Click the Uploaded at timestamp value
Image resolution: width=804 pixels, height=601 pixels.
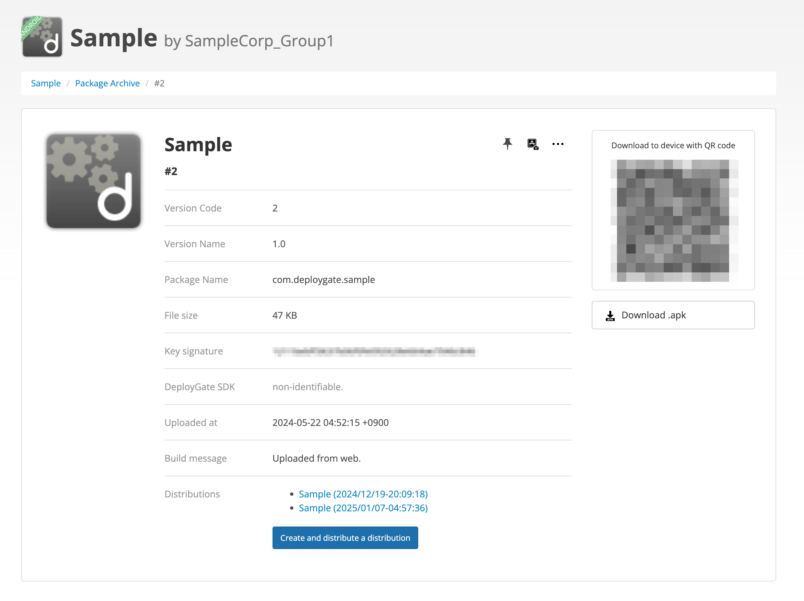[330, 422]
